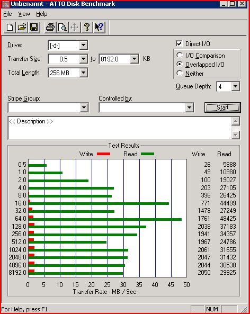The width and height of the screenshot is (250, 314).
Task: Click the New document toolbar icon
Action: (x=10, y=27)
